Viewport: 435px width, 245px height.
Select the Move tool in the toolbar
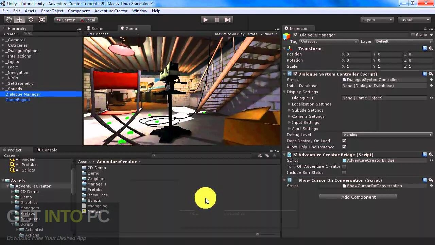point(20,20)
